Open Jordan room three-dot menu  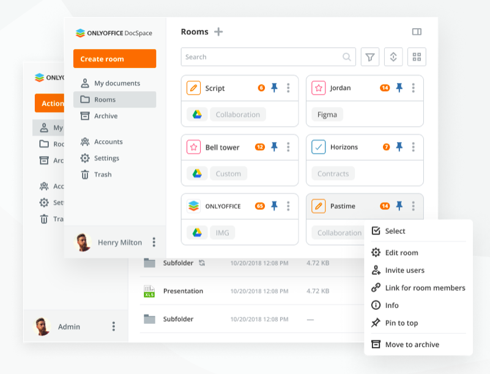tap(413, 88)
